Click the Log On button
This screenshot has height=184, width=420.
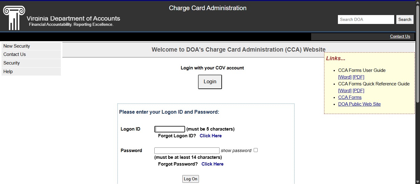tap(190, 179)
